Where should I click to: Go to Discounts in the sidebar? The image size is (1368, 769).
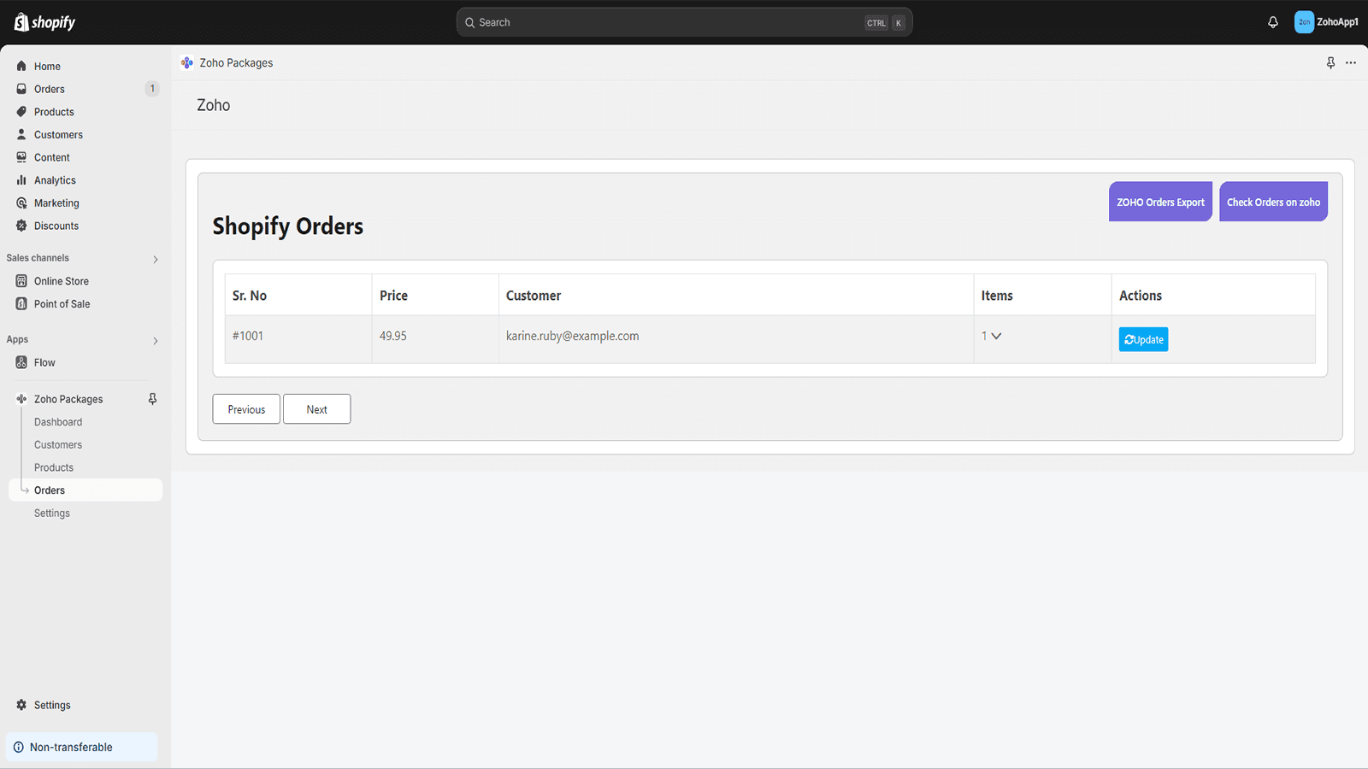pyautogui.click(x=56, y=226)
